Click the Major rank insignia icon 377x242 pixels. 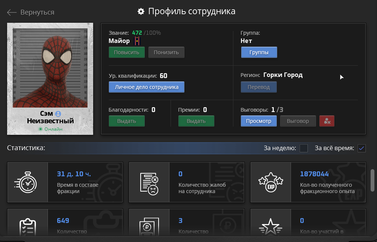click(x=137, y=41)
